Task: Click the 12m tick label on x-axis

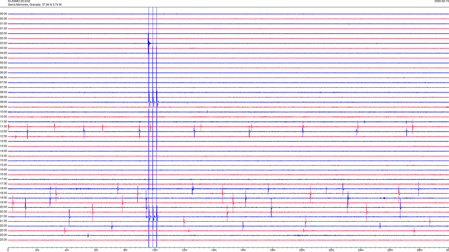Action: point(184,250)
